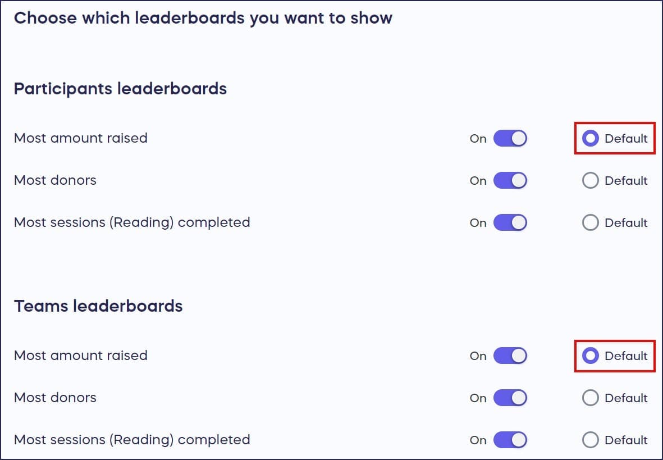The image size is (663, 460).
Task: Click 'Most donors' label under Participants leaderboards
Action: point(55,180)
